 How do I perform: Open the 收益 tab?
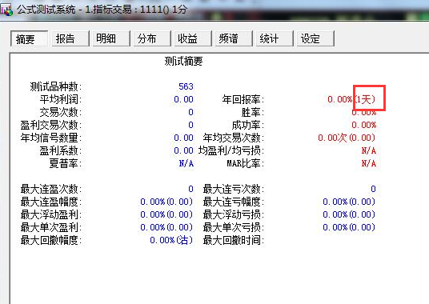tap(193, 38)
